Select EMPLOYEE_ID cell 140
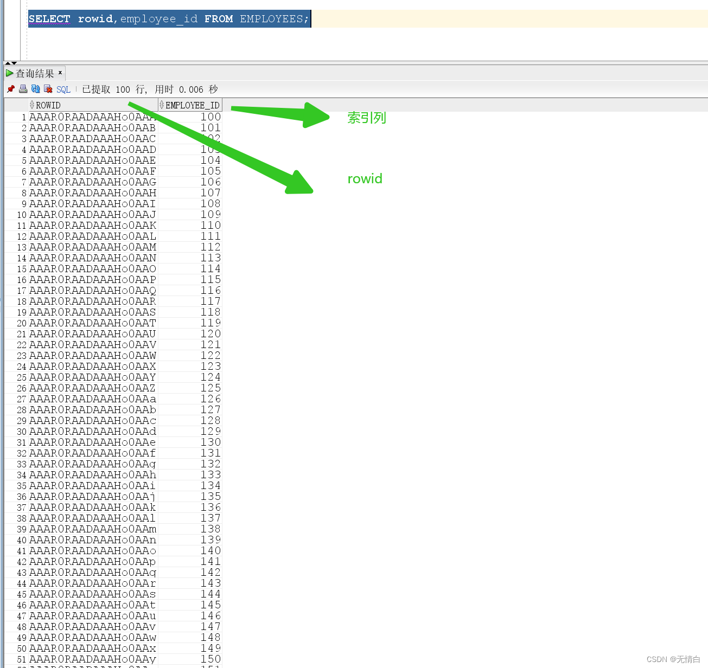Image resolution: width=708 pixels, height=668 pixels. click(190, 551)
